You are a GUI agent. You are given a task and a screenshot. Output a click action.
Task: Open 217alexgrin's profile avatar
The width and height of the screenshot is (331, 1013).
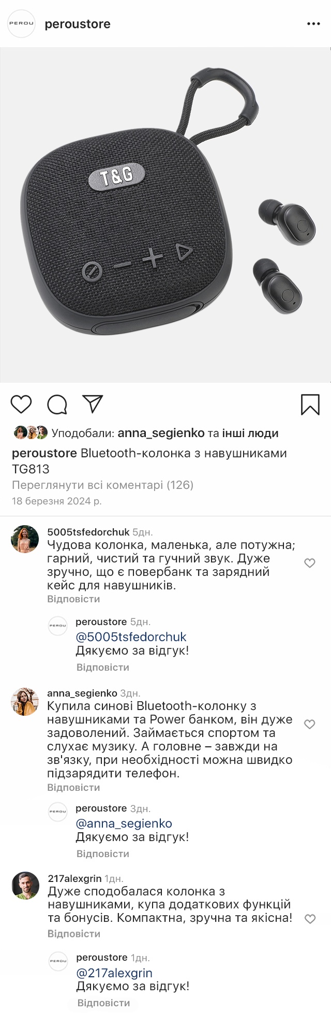tap(25, 886)
